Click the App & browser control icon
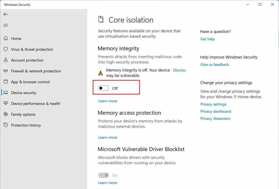This screenshot has width=279, height=189. point(6,82)
